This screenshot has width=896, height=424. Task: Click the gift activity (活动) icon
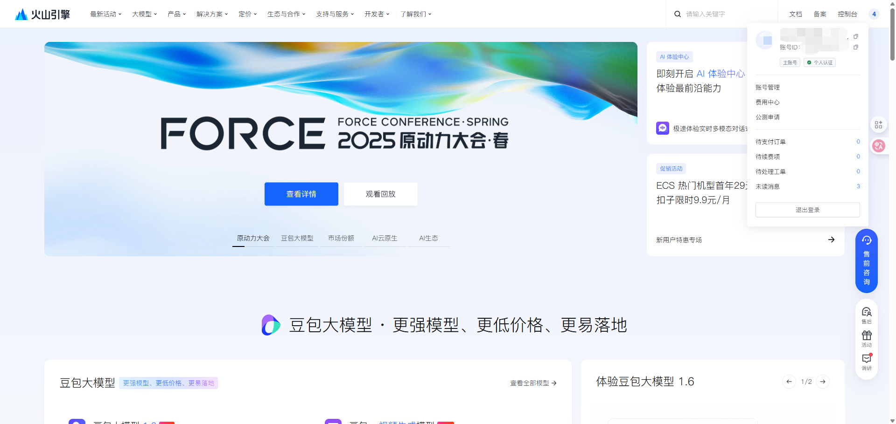point(866,338)
